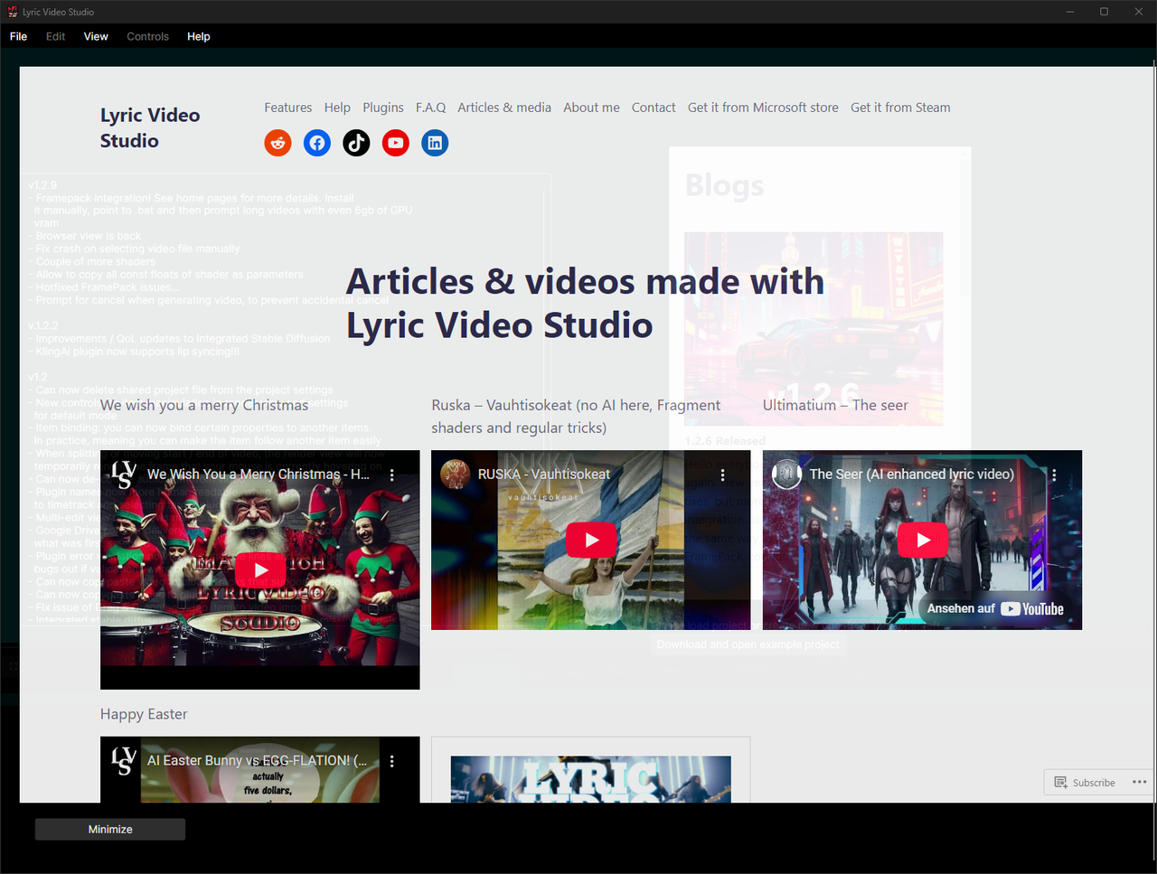Open the LinkedIn social icon
This screenshot has height=874, width=1157.
tap(435, 143)
